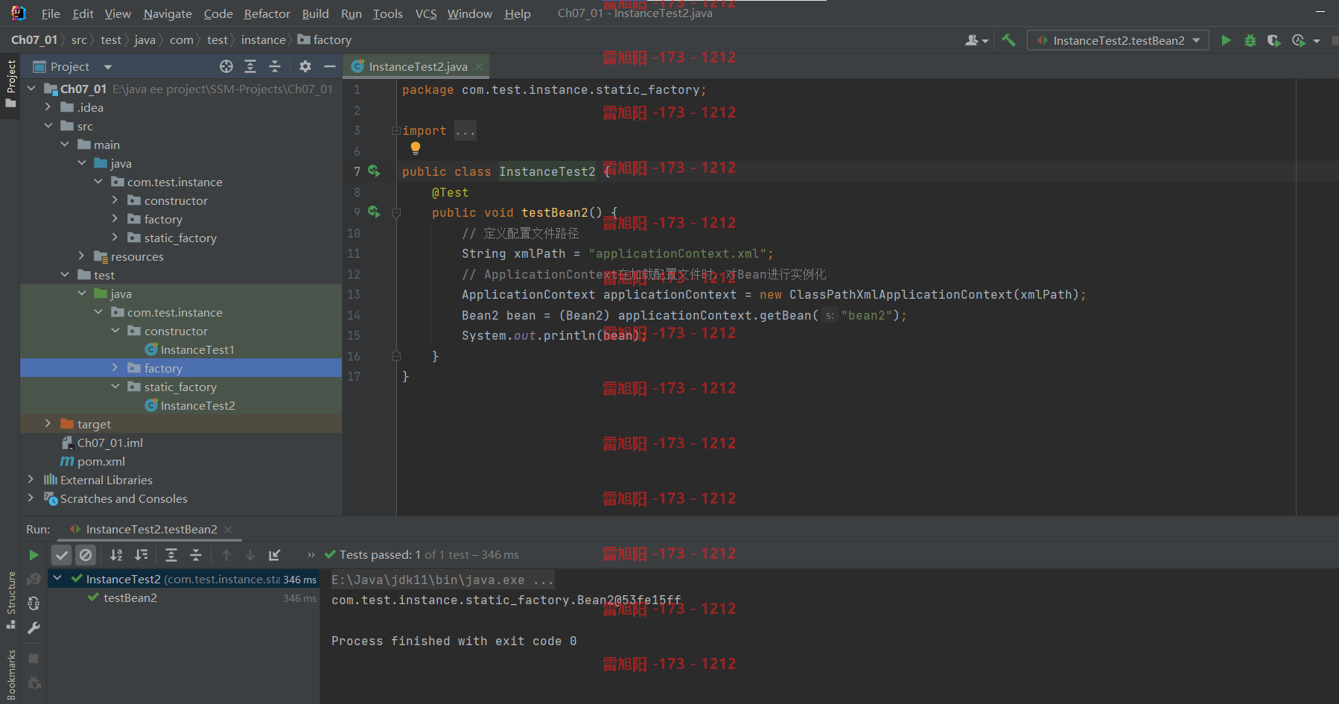Click the rerun failed tests icon in the Run sidebar

coord(34,580)
